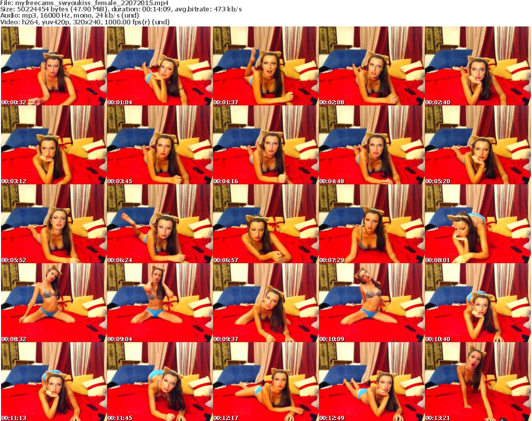Image resolution: width=532 pixels, height=421 pixels.
Task: Choose the thumbnail stamped 00:08:32
Action: coord(54,303)
